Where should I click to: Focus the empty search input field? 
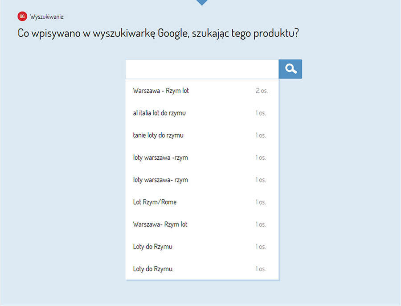tap(202, 69)
